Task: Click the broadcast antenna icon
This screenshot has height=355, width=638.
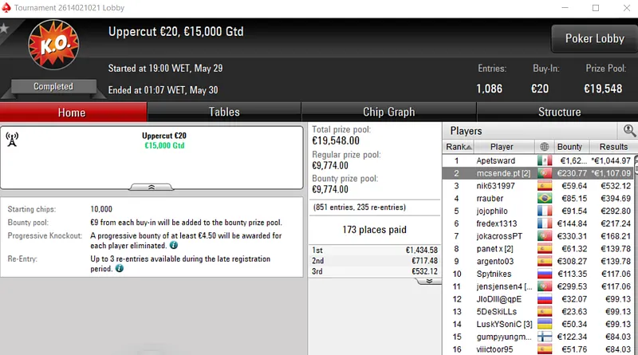Action: [12, 140]
